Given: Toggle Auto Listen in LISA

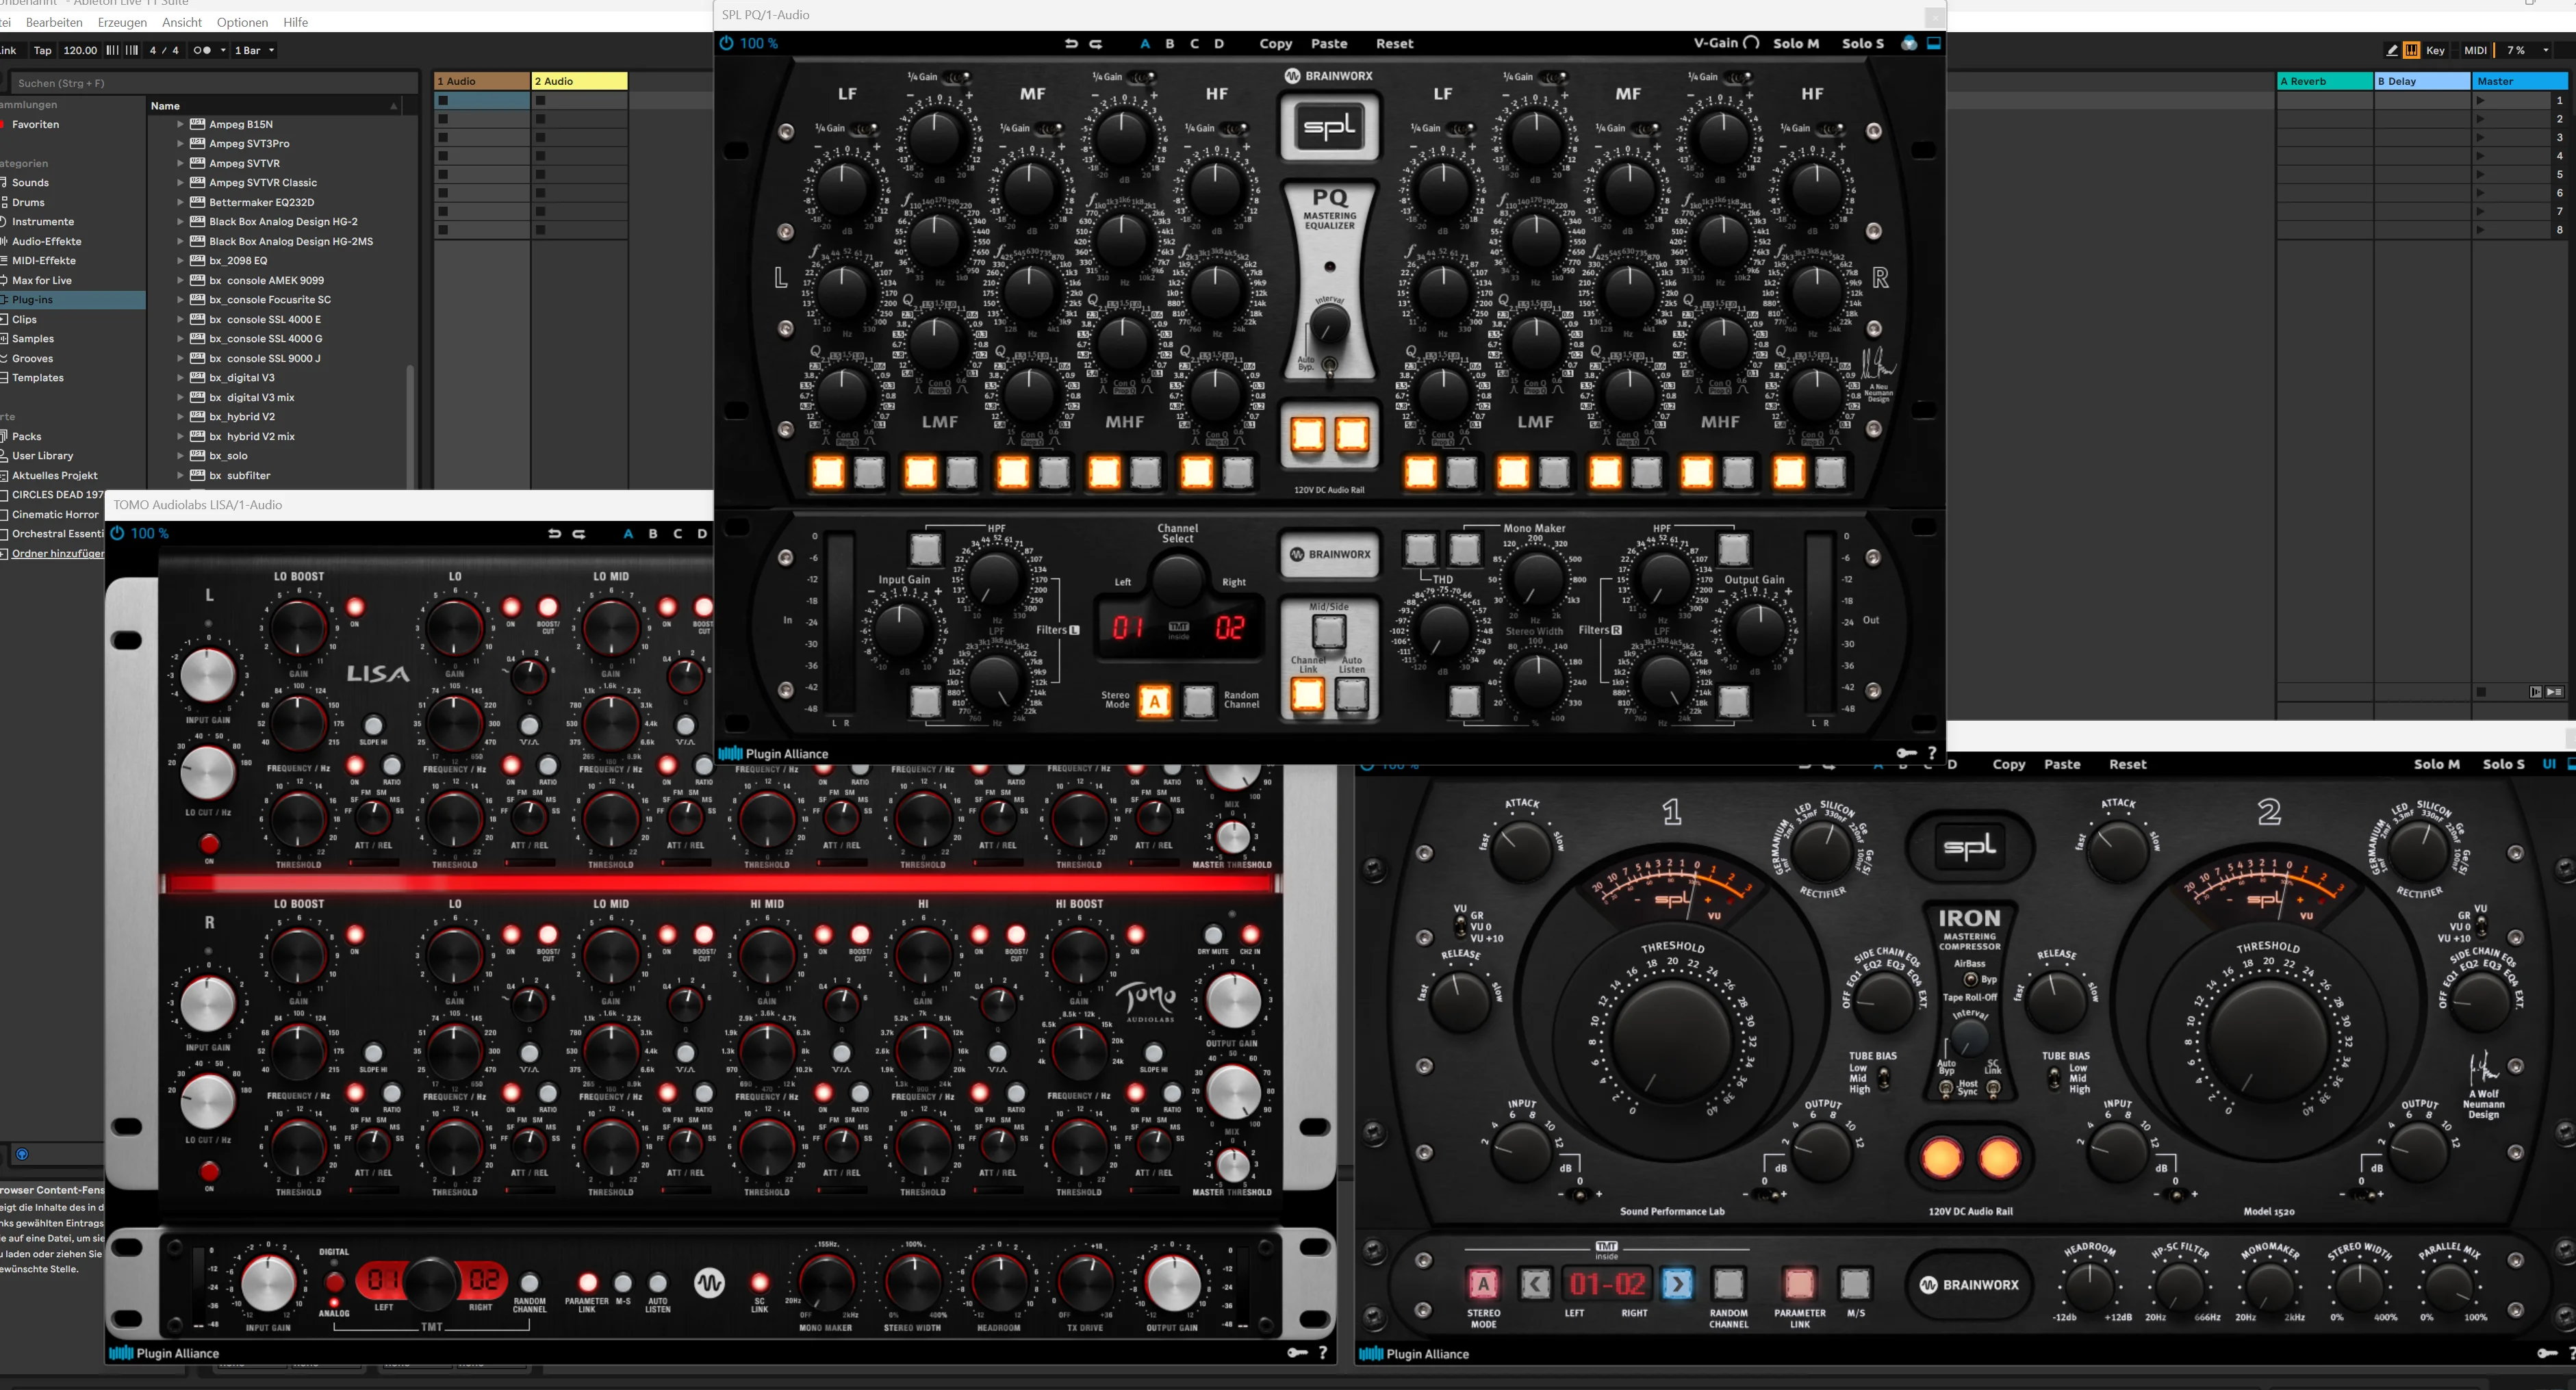Looking at the screenshot, I should point(657,1282).
